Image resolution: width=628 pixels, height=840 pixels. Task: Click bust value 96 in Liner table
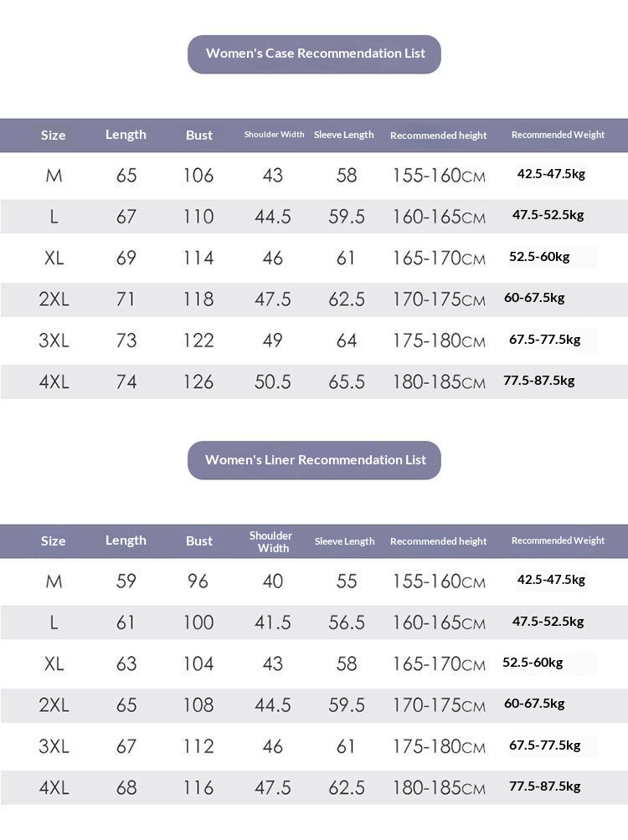click(198, 581)
